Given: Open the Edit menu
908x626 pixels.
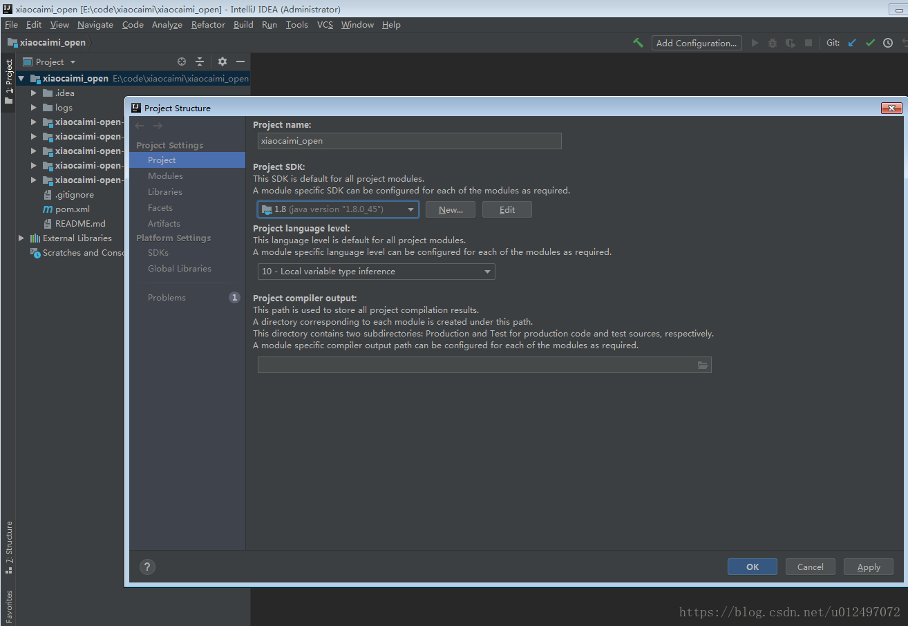Looking at the screenshot, I should click(x=34, y=25).
